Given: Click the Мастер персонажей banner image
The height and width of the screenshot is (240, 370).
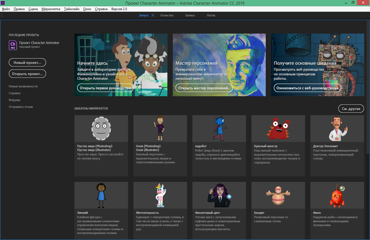Looking at the screenshot, I should pyautogui.click(x=219, y=65).
